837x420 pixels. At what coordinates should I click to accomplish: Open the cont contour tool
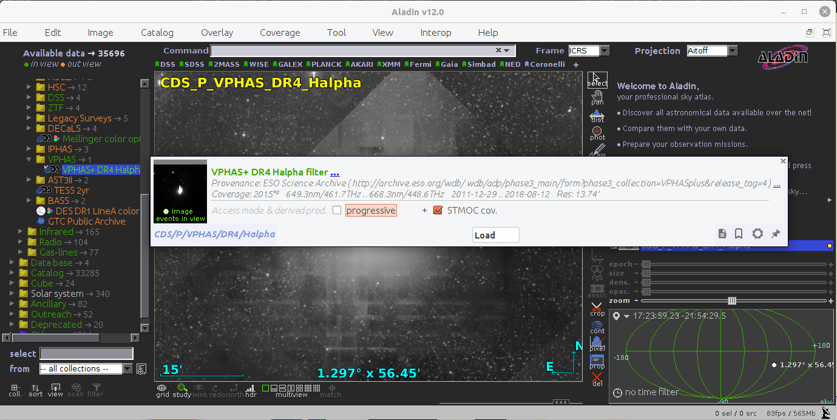pyautogui.click(x=597, y=327)
